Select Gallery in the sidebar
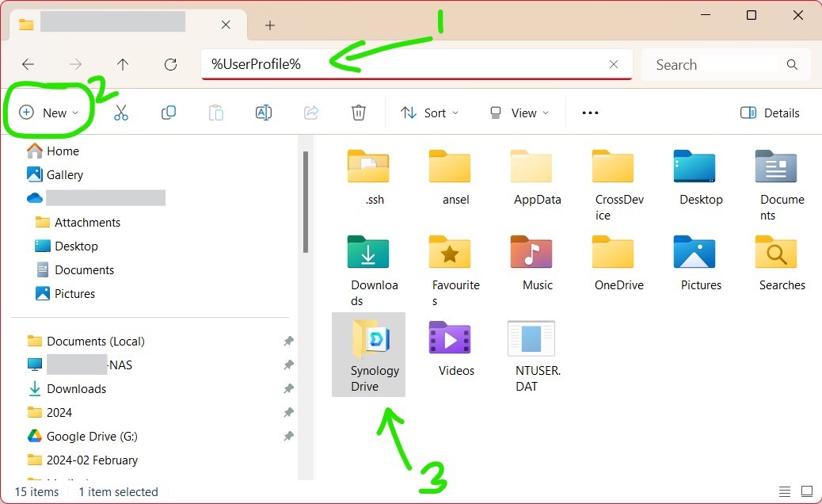The width and height of the screenshot is (822, 504). click(64, 174)
